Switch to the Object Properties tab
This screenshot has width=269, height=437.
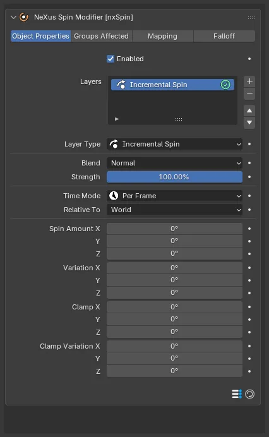(40, 36)
